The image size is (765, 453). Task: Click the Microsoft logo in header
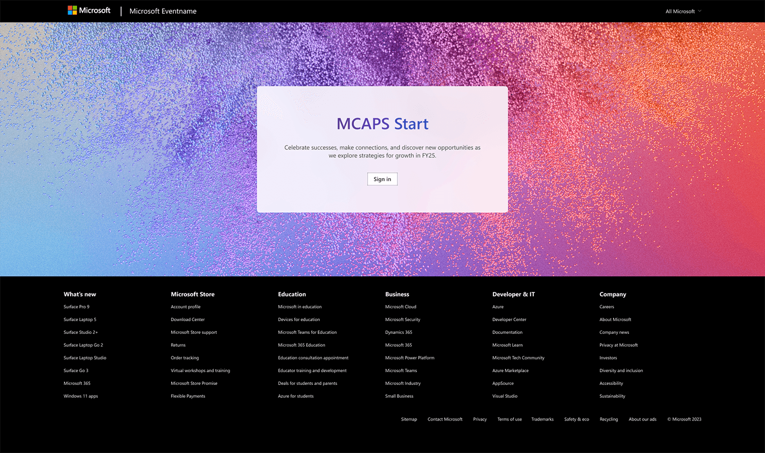click(89, 10)
